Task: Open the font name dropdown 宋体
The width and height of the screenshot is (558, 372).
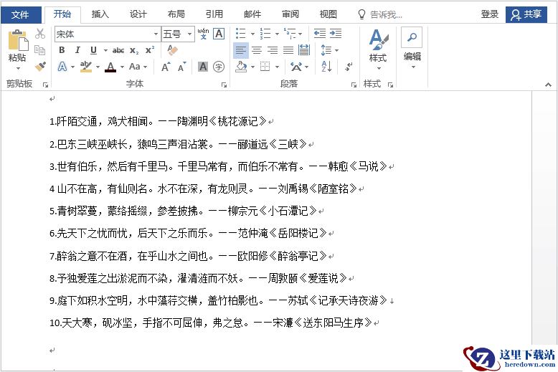Action: click(x=156, y=34)
